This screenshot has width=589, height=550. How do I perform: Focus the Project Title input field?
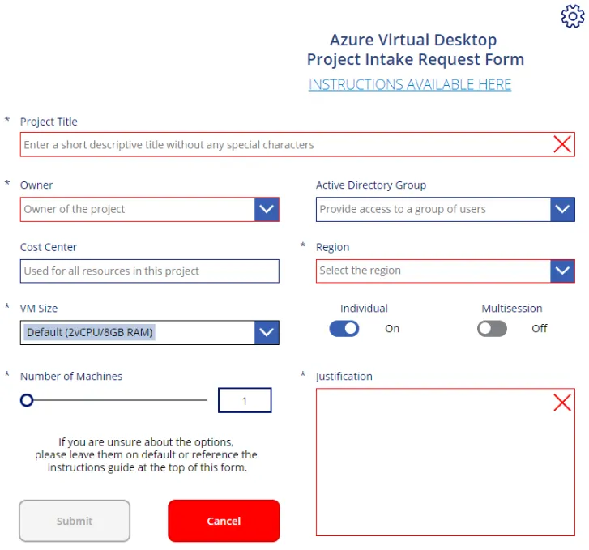pyautogui.click(x=297, y=145)
